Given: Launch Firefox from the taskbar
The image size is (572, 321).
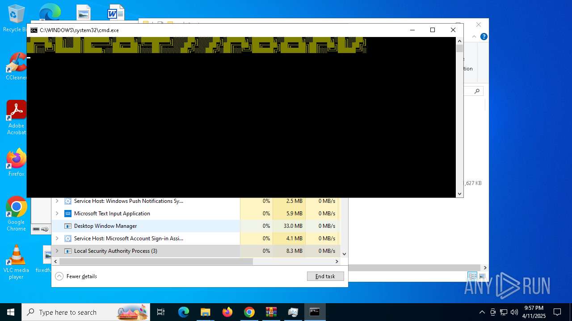Looking at the screenshot, I should (x=227, y=312).
